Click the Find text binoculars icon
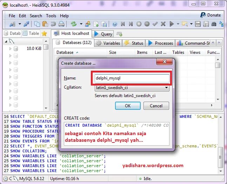Image resolution: width=227 pixels, height=184 pixels. tap(214, 24)
